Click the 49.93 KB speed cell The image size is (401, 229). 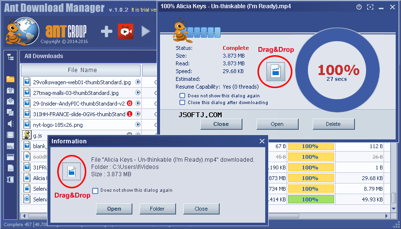372,199
